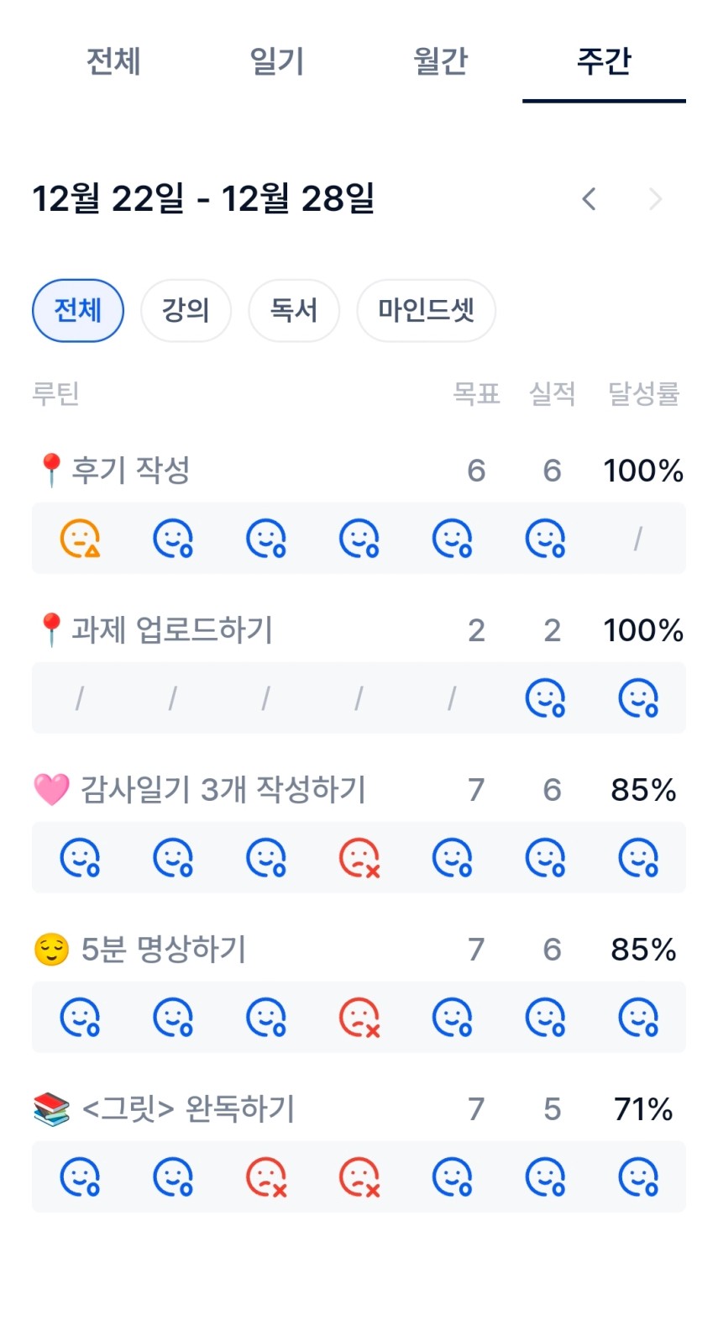
Task: Tap the orange partial-status face in 후기 작성
Action: (80, 539)
